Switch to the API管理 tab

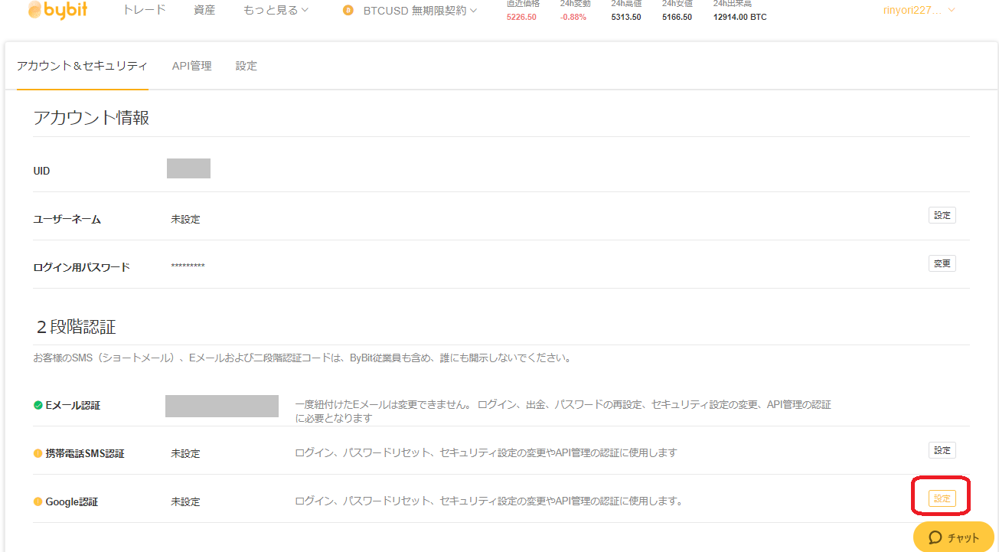[x=191, y=66]
